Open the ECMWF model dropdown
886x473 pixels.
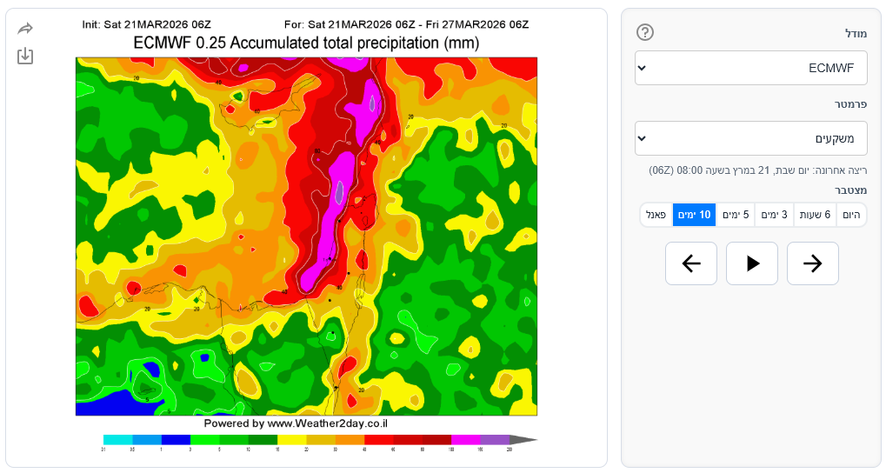pos(750,68)
